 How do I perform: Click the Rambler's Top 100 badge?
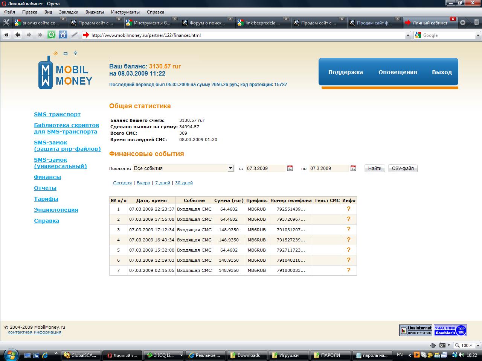(450, 330)
